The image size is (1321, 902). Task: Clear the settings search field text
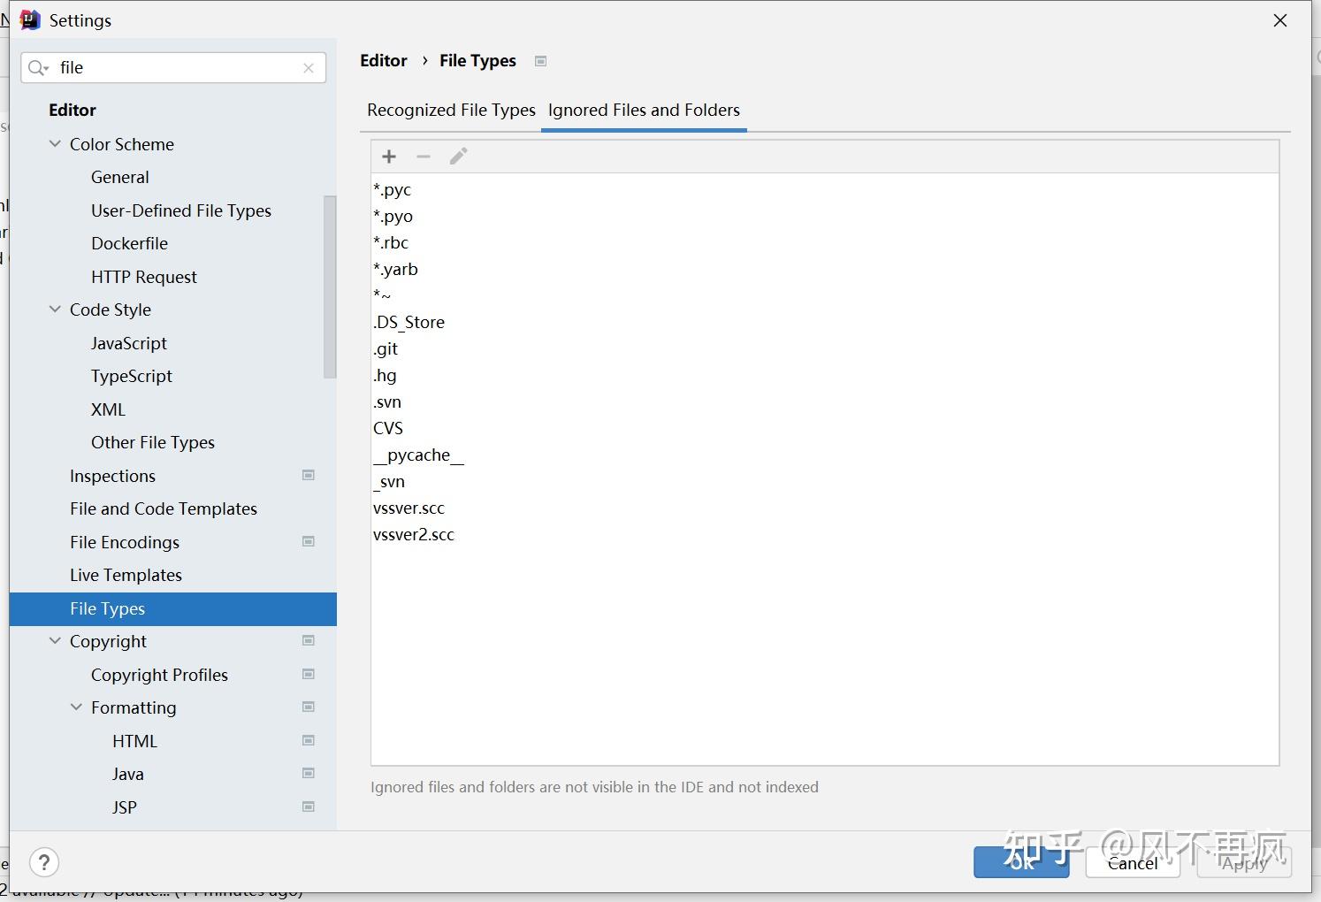309,68
